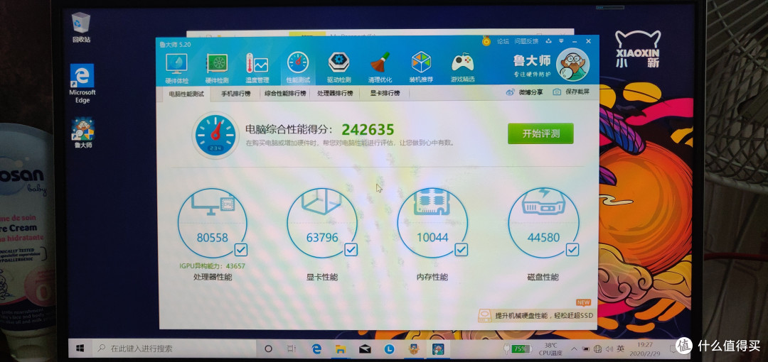This screenshot has height=362, width=768.
Task: Open the 游戏精选 gamepad section
Action: click(462, 68)
